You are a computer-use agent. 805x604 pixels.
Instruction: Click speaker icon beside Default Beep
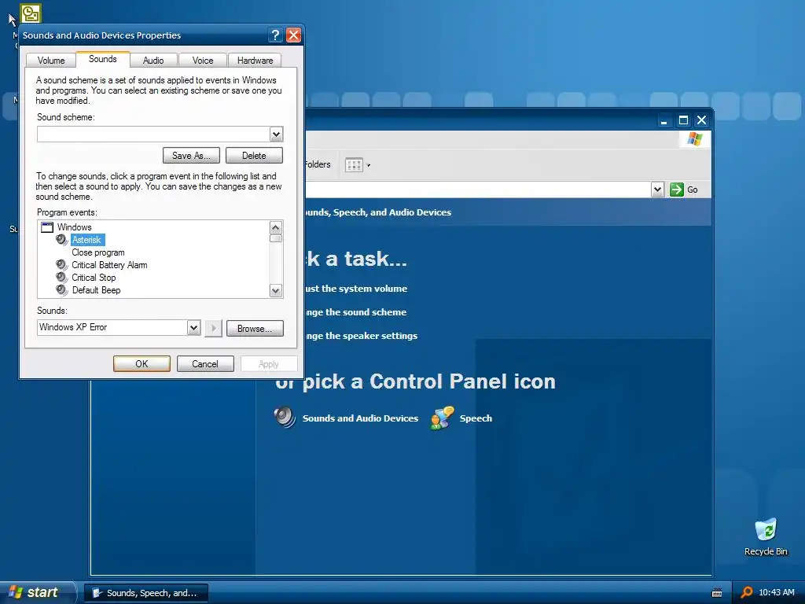(62, 290)
